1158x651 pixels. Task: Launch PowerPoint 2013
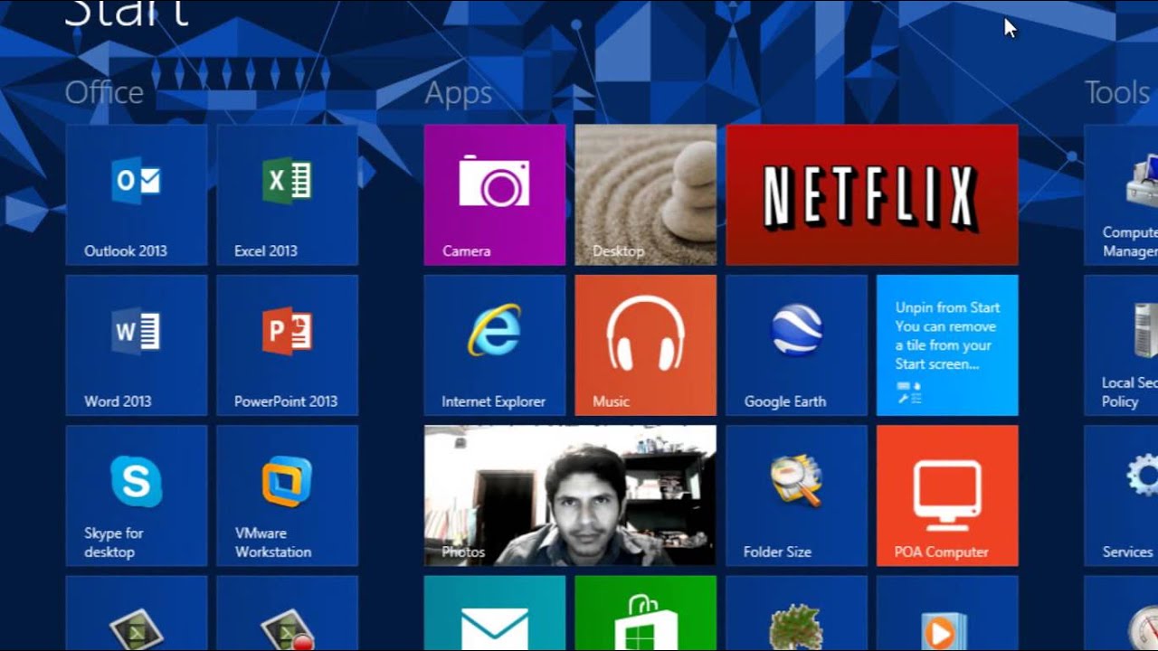(x=287, y=345)
